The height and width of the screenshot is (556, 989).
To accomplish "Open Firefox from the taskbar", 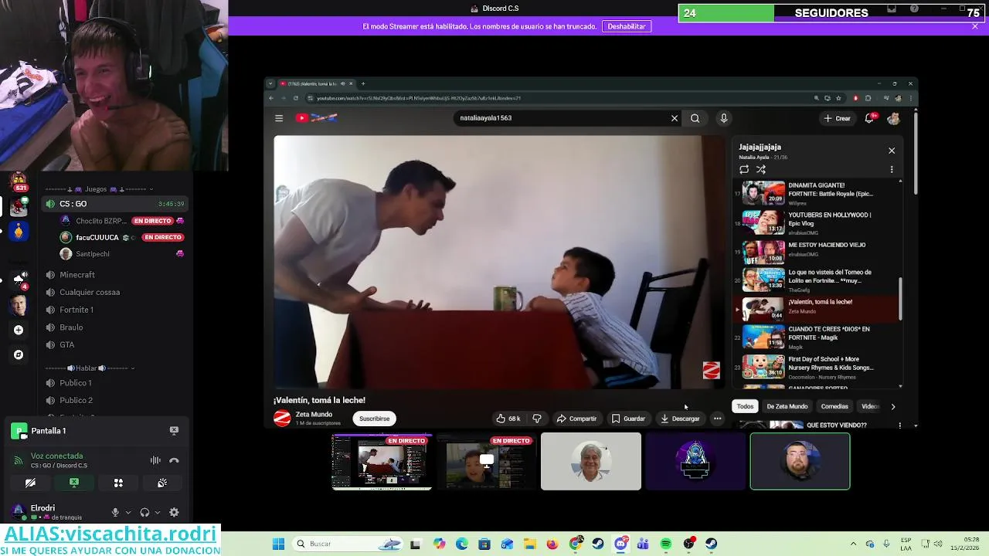I will point(552,544).
